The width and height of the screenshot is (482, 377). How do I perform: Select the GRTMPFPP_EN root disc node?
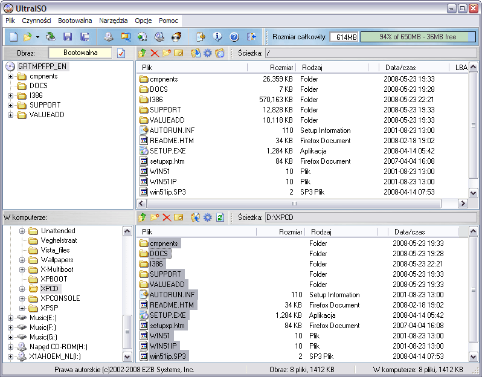(x=42, y=66)
